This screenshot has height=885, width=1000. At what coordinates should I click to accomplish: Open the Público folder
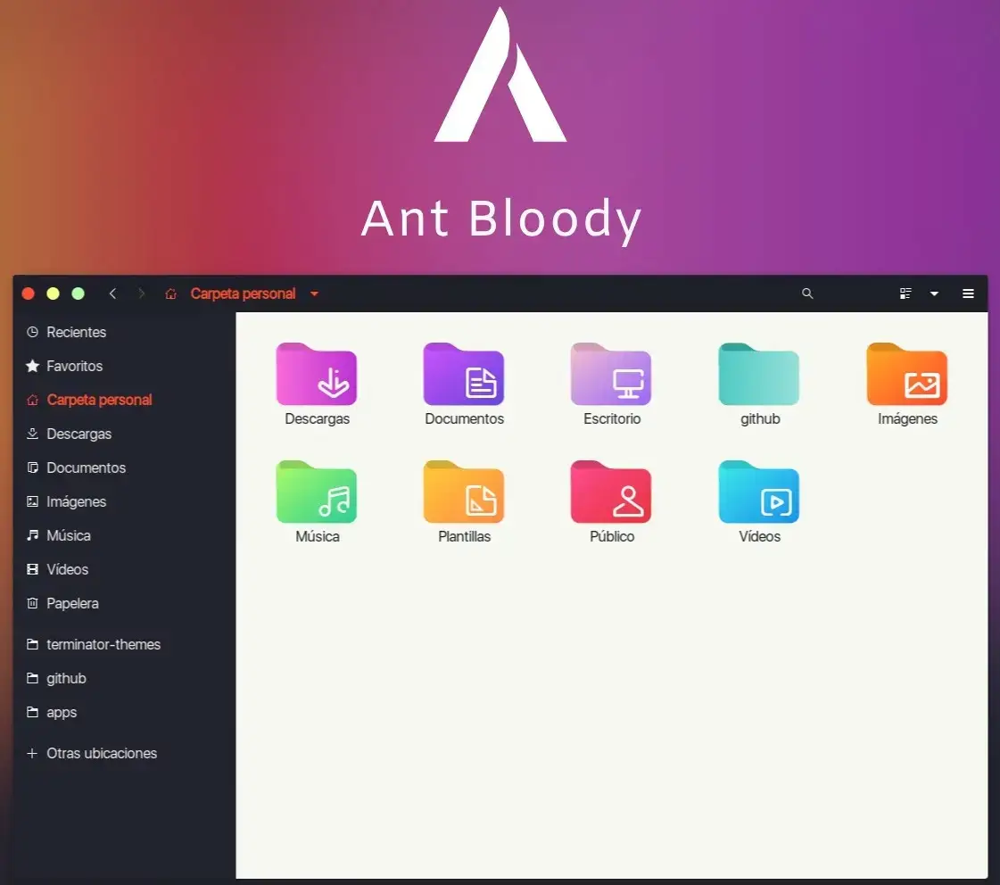[611, 492]
